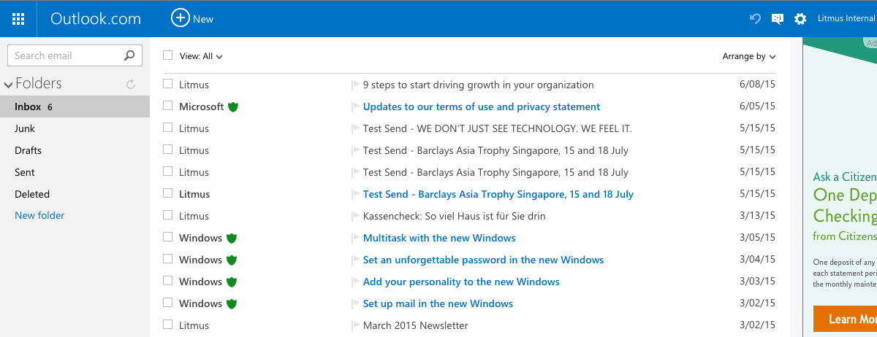Flag the March 2015 Newsletter email
Screen dimensions: 877x337
coord(356,326)
